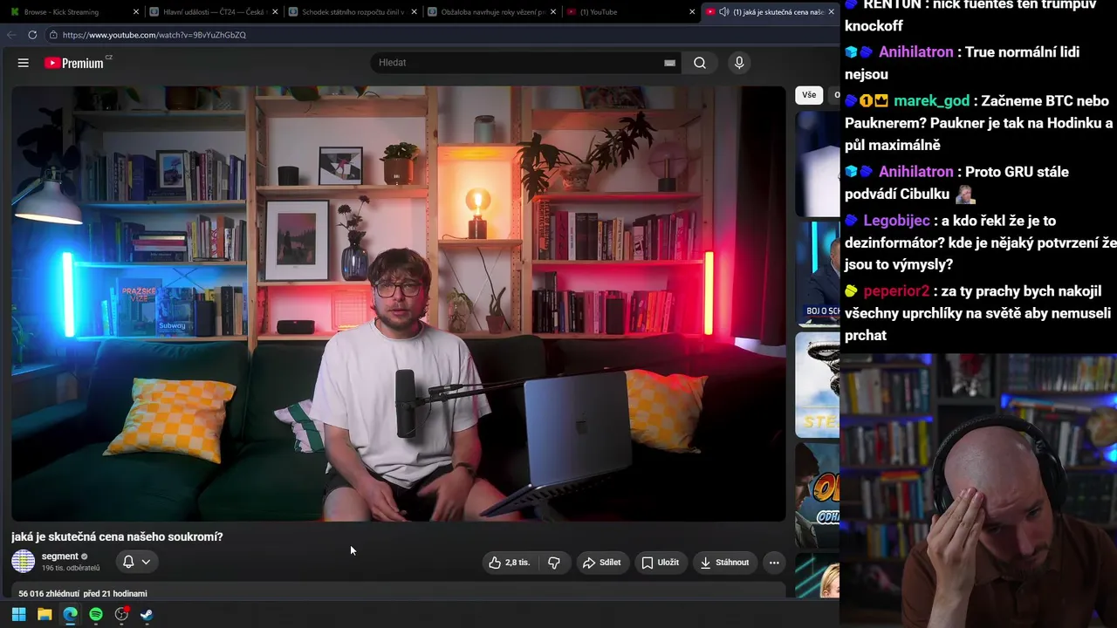Screen dimensions: 1117x628
Task: Share the video with Sdílet button
Action: tap(602, 563)
